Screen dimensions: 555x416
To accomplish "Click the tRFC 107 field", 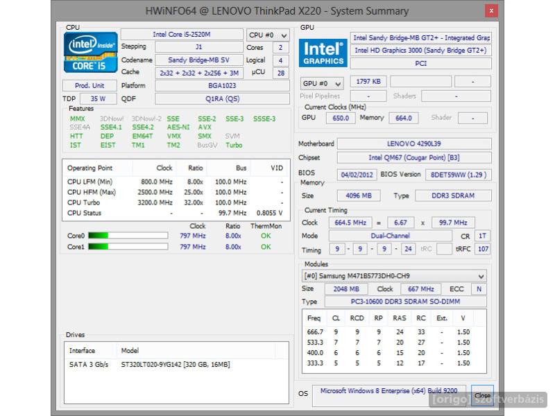I will [x=483, y=249].
